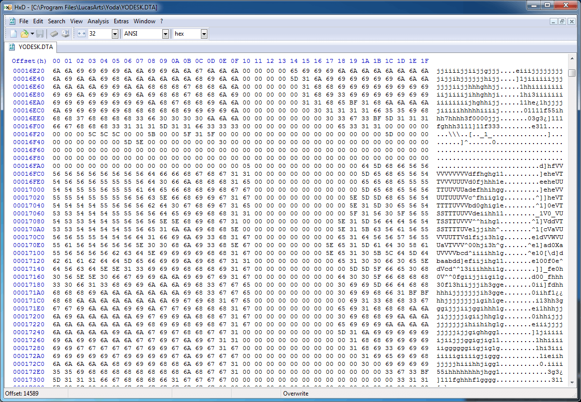The image size is (581, 402).
Task: Click the Save disk icon
Action: (x=40, y=34)
